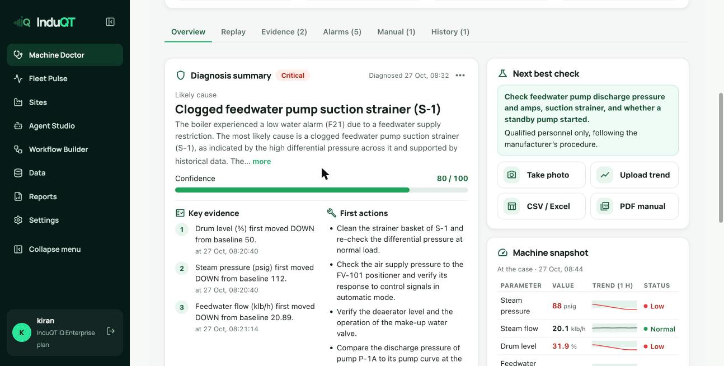Click the Steam pressure trend sparkline
Image resolution: width=724 pixels, height=366 pixels.
[614, 306]
